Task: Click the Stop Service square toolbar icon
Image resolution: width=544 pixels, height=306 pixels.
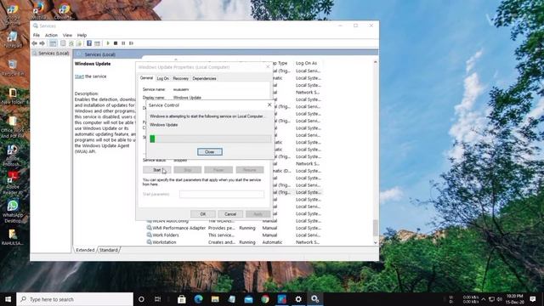Action: point(116,43)
